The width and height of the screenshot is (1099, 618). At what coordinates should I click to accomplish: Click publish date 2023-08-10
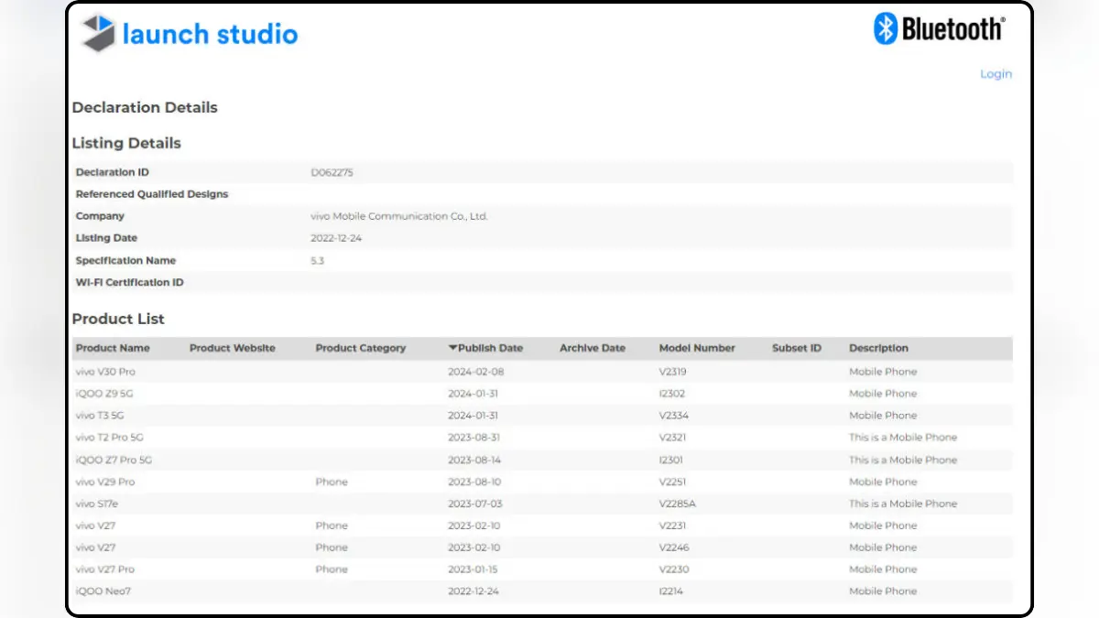click(475, 482)
